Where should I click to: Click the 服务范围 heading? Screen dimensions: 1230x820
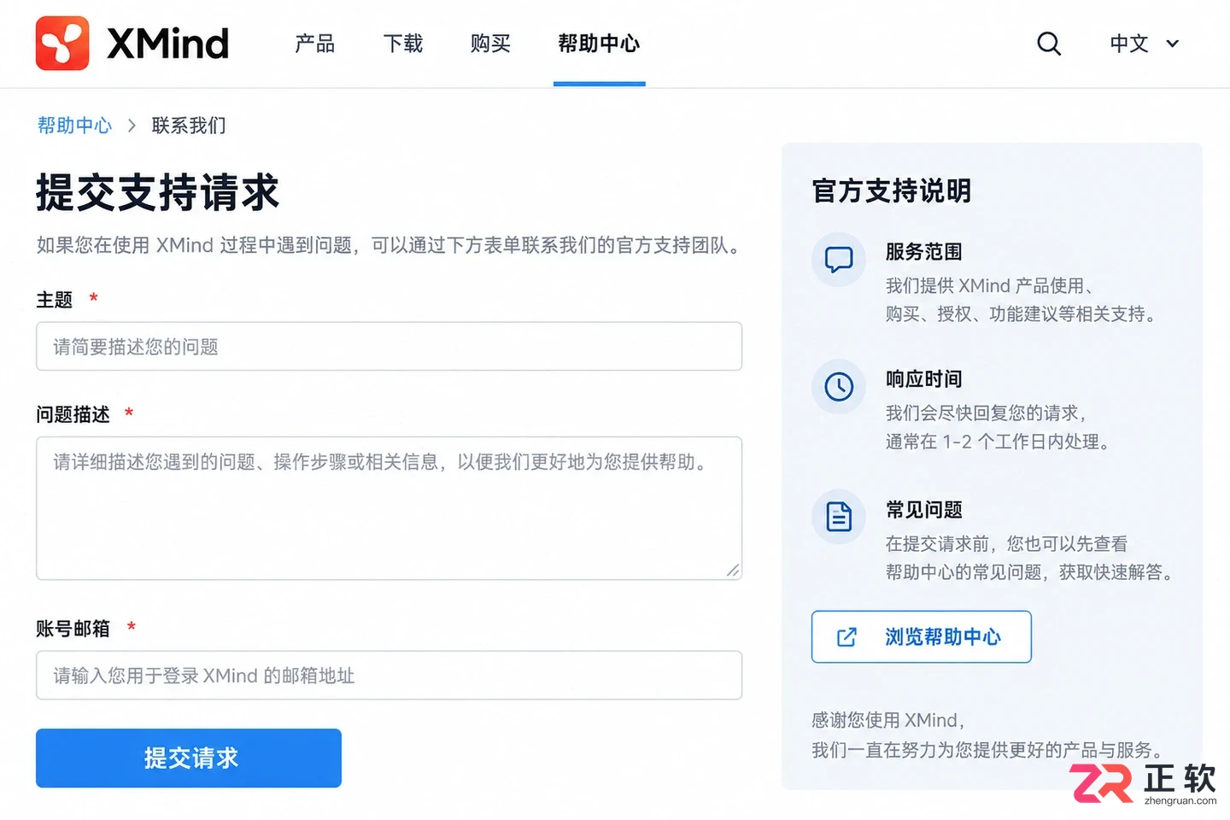click(924, 252)
